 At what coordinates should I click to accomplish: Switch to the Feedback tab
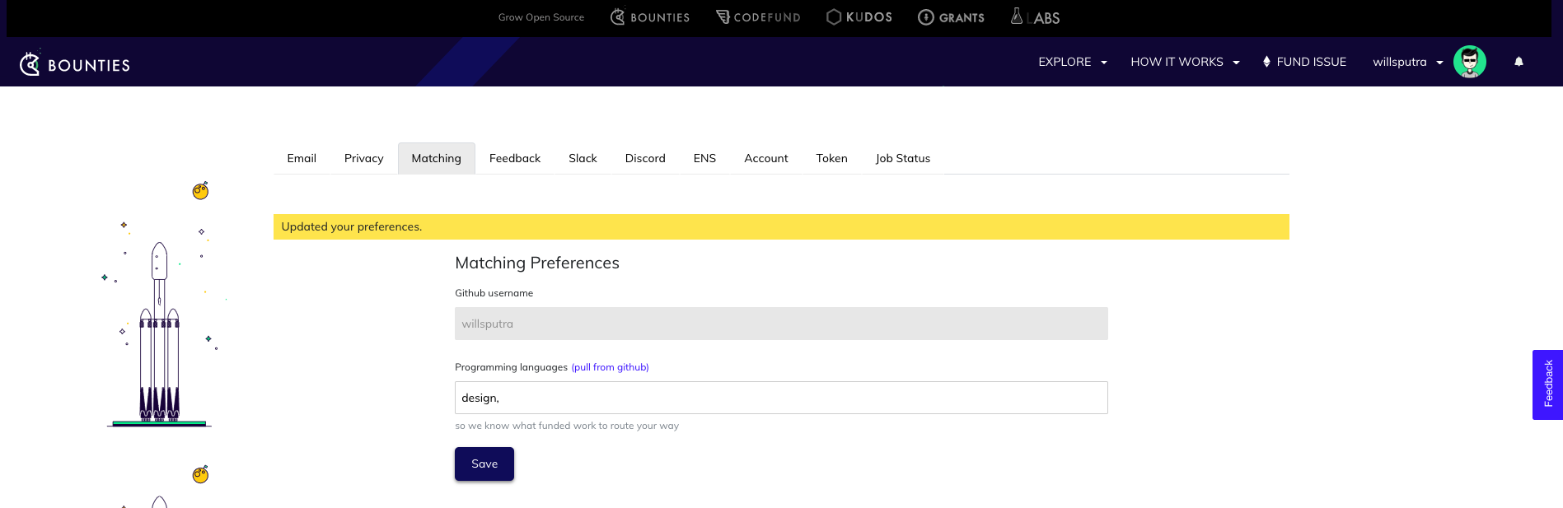[515, 158]
